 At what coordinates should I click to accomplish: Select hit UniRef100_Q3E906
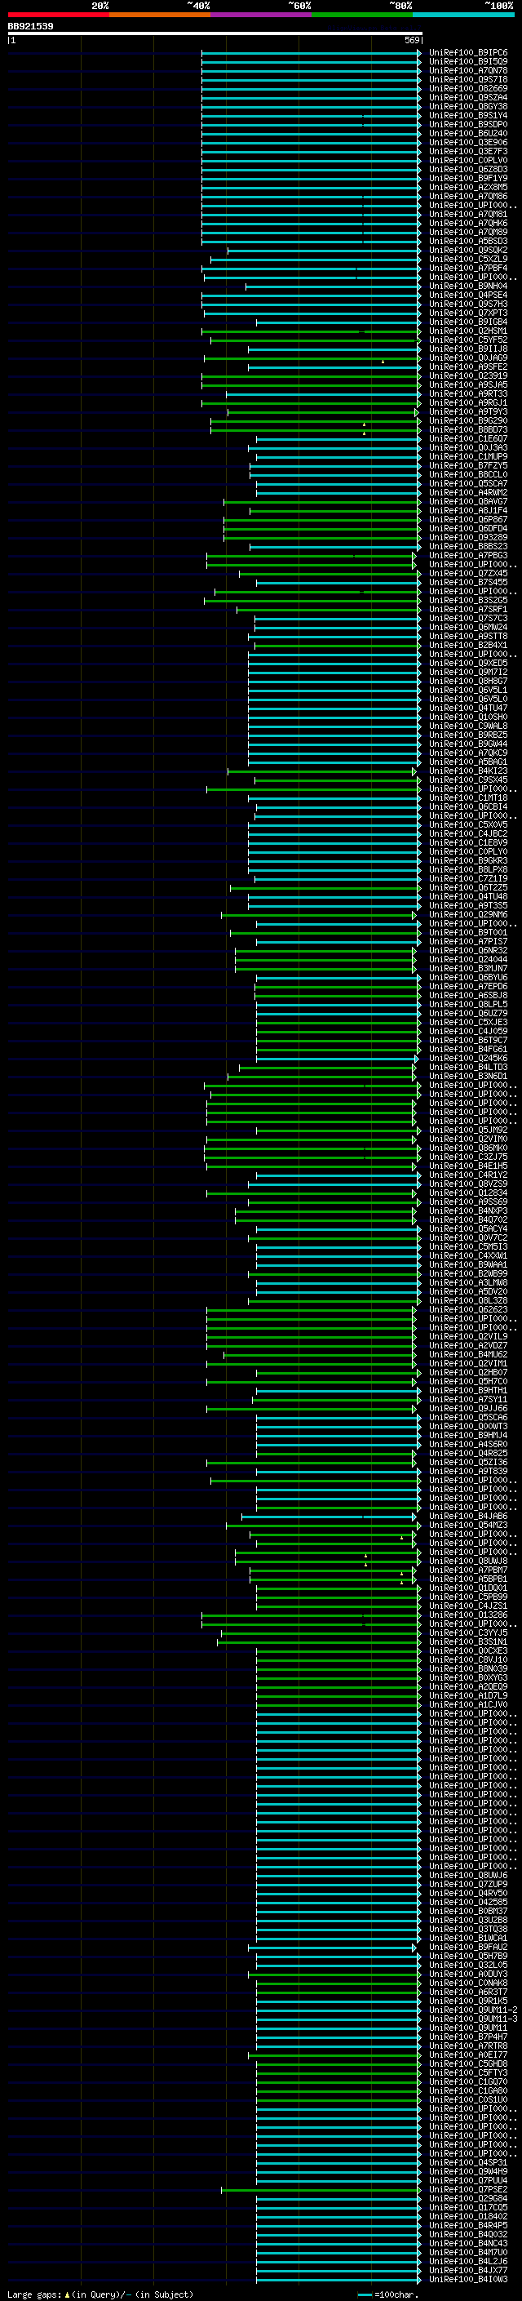pos(467,142)
